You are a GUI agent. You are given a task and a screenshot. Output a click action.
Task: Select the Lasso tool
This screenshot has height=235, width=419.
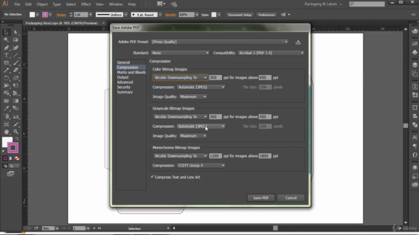pos(16,40)
